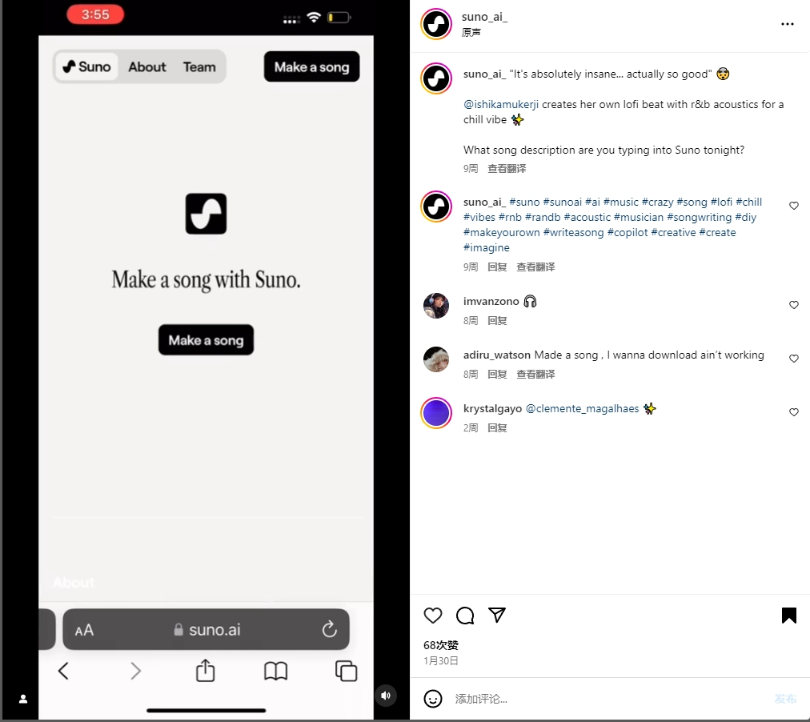
Task: Open the three-dot more options menu
Action: tap(788, 24)
